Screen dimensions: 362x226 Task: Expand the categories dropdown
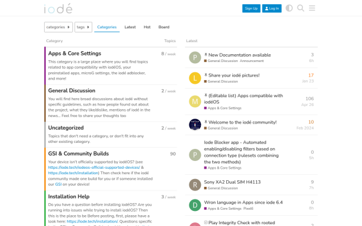coord(59,27)
